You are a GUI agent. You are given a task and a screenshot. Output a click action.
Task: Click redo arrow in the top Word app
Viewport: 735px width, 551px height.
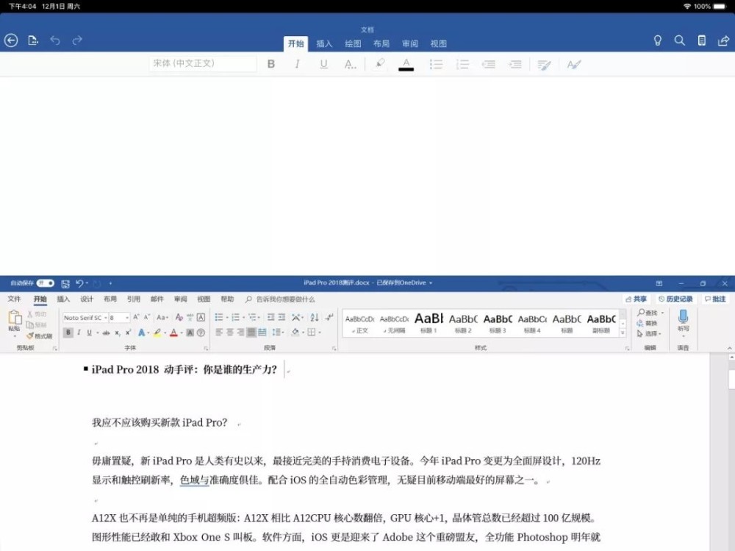(x=77, y=40)
